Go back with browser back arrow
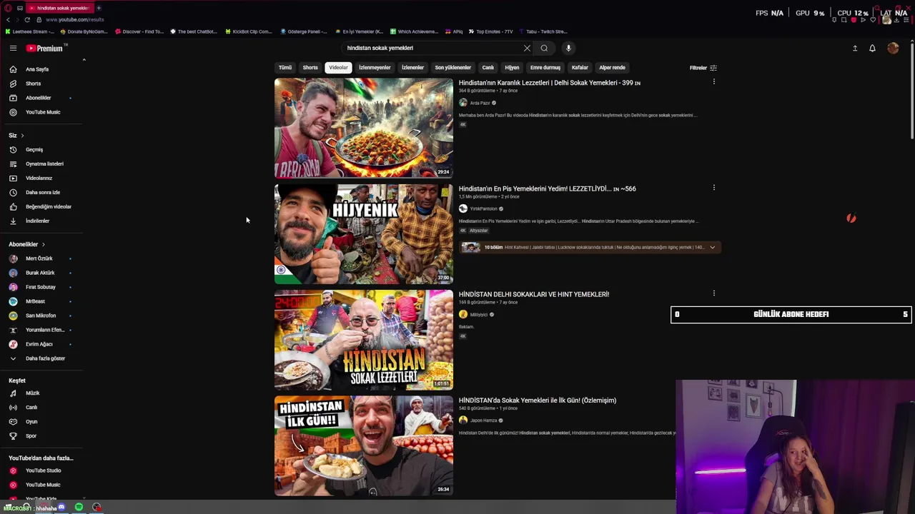Viewport: 915px width, 514px height. (8, 19)
